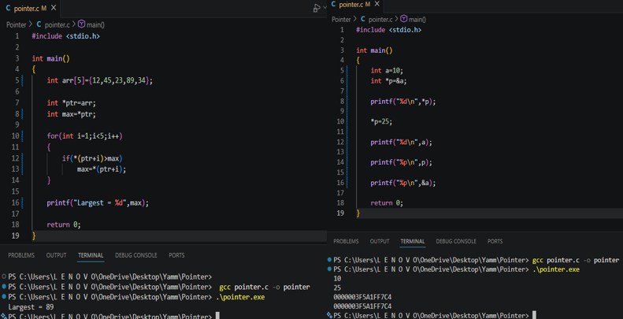Click the C file icon on the left editor tab
Image resolution: width=623 pixels, height=319 pixels.
click(x=9, y=8)
